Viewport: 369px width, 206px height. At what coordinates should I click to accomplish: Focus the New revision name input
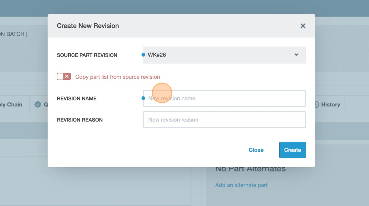(224, 98)
